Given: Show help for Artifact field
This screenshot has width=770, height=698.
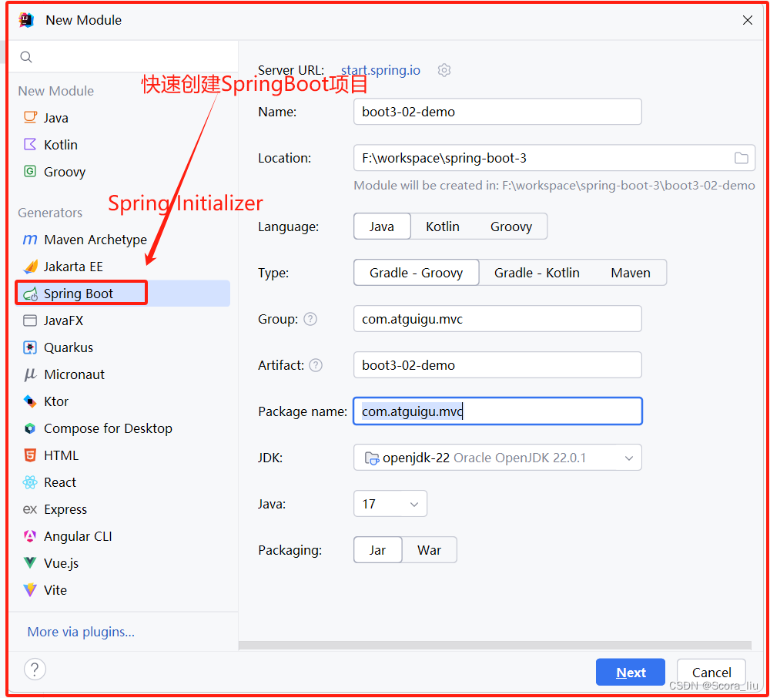Looking at the screenshot, I should (x=316, y=365).
